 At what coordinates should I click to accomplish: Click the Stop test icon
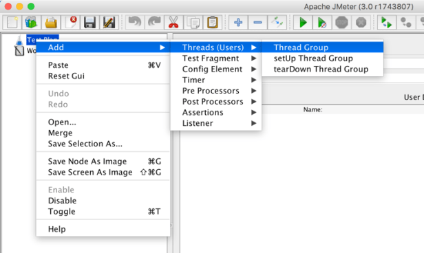pos(341,23)
